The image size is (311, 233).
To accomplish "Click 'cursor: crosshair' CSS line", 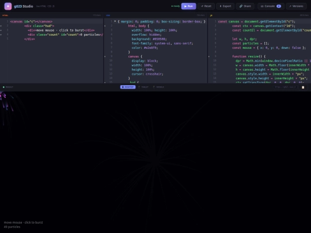I will 147,74.
